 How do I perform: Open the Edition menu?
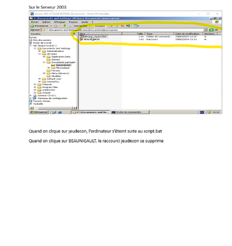point(46,22)
